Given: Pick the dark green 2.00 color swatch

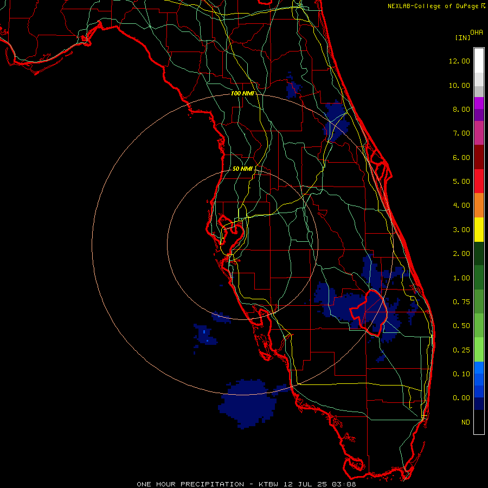Looking at the screenshot, I should click(x=479, y=253).
